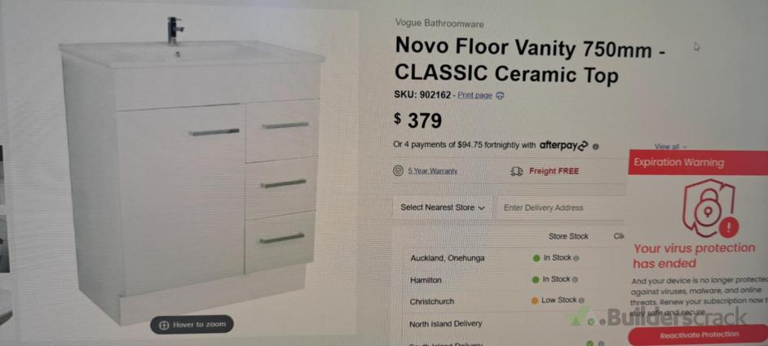The width and height of the screenshot is (768, 346).
Task: Click the warranty badge icon
Action: (x=399, y=171)
